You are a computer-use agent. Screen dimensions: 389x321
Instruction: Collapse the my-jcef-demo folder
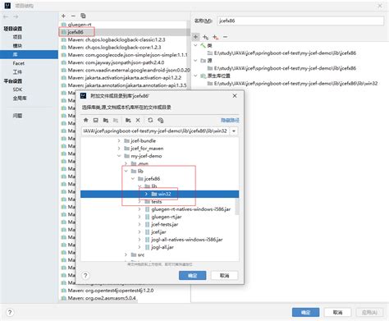point(119,156)
